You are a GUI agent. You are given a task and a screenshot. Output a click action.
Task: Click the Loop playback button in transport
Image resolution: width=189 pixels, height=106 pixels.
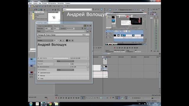(59, 98)
